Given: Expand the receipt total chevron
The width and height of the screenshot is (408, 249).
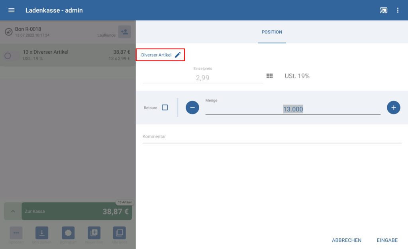Looking at the screenshot, I should (x=13, y=211).
